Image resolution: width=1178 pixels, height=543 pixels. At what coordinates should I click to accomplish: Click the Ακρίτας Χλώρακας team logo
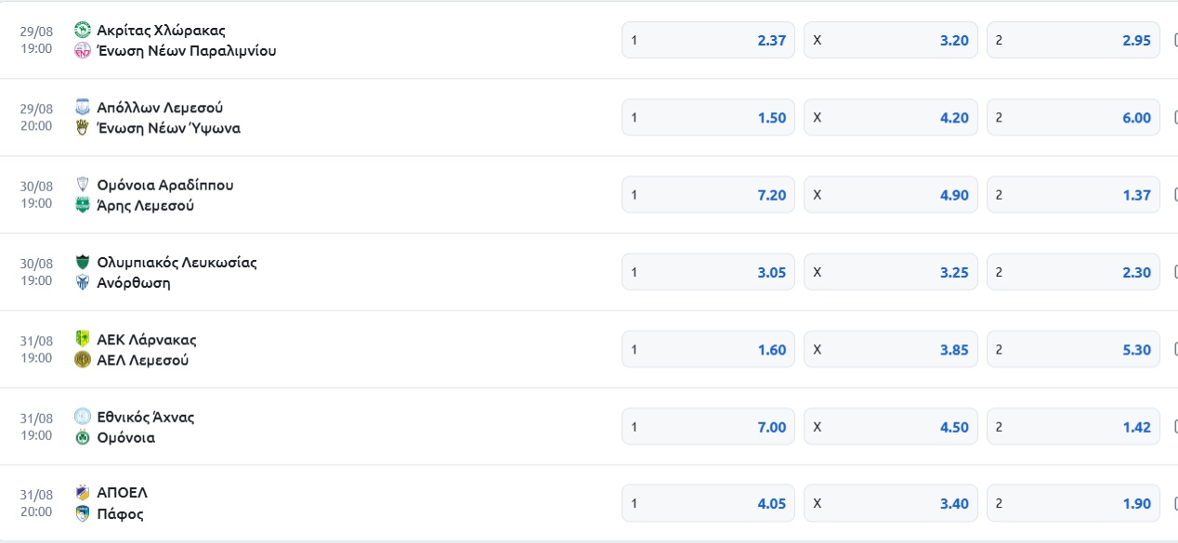pyautogui.click(x=83, y=30)
